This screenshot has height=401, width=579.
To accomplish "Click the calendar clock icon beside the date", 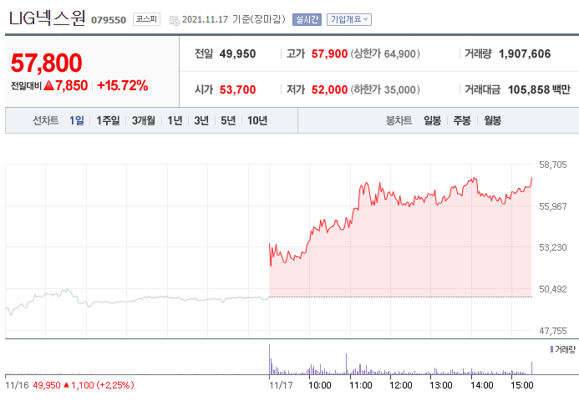I will pyautogui.click(x=174, y=21).
